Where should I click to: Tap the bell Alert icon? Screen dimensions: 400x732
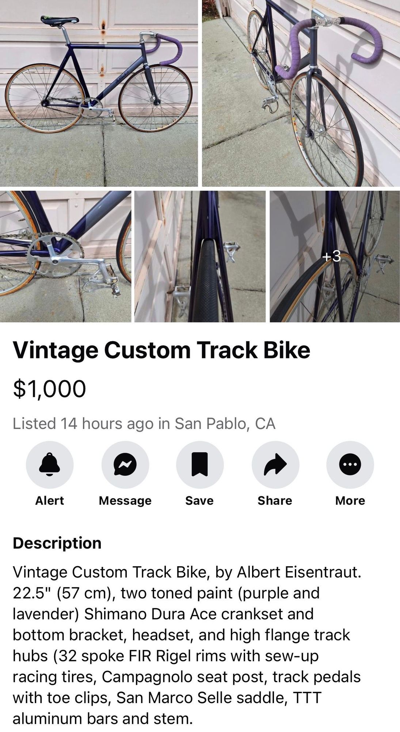[x=50, y=465]
